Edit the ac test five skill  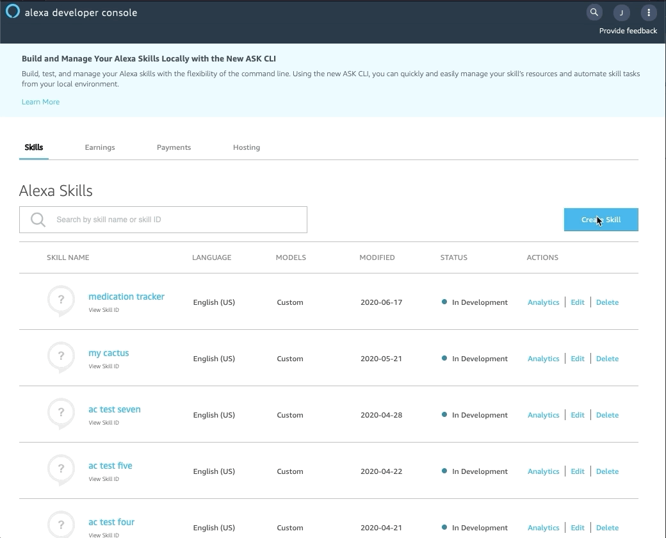[x=578, y=471]
